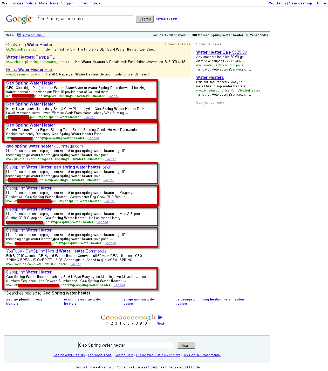The image size is (328, 371).
Task: Go to results page 2
Action: coord(112,324)
